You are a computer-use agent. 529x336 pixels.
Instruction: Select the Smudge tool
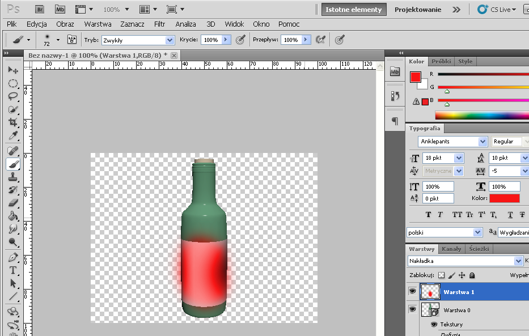tap(13, 229)
